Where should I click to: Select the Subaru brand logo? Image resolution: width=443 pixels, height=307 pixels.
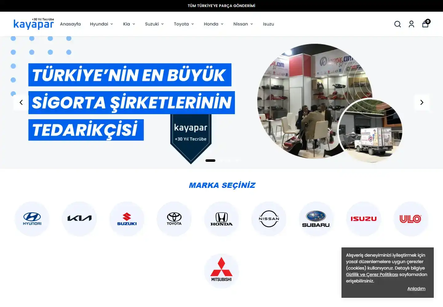(x=316, y=219)
